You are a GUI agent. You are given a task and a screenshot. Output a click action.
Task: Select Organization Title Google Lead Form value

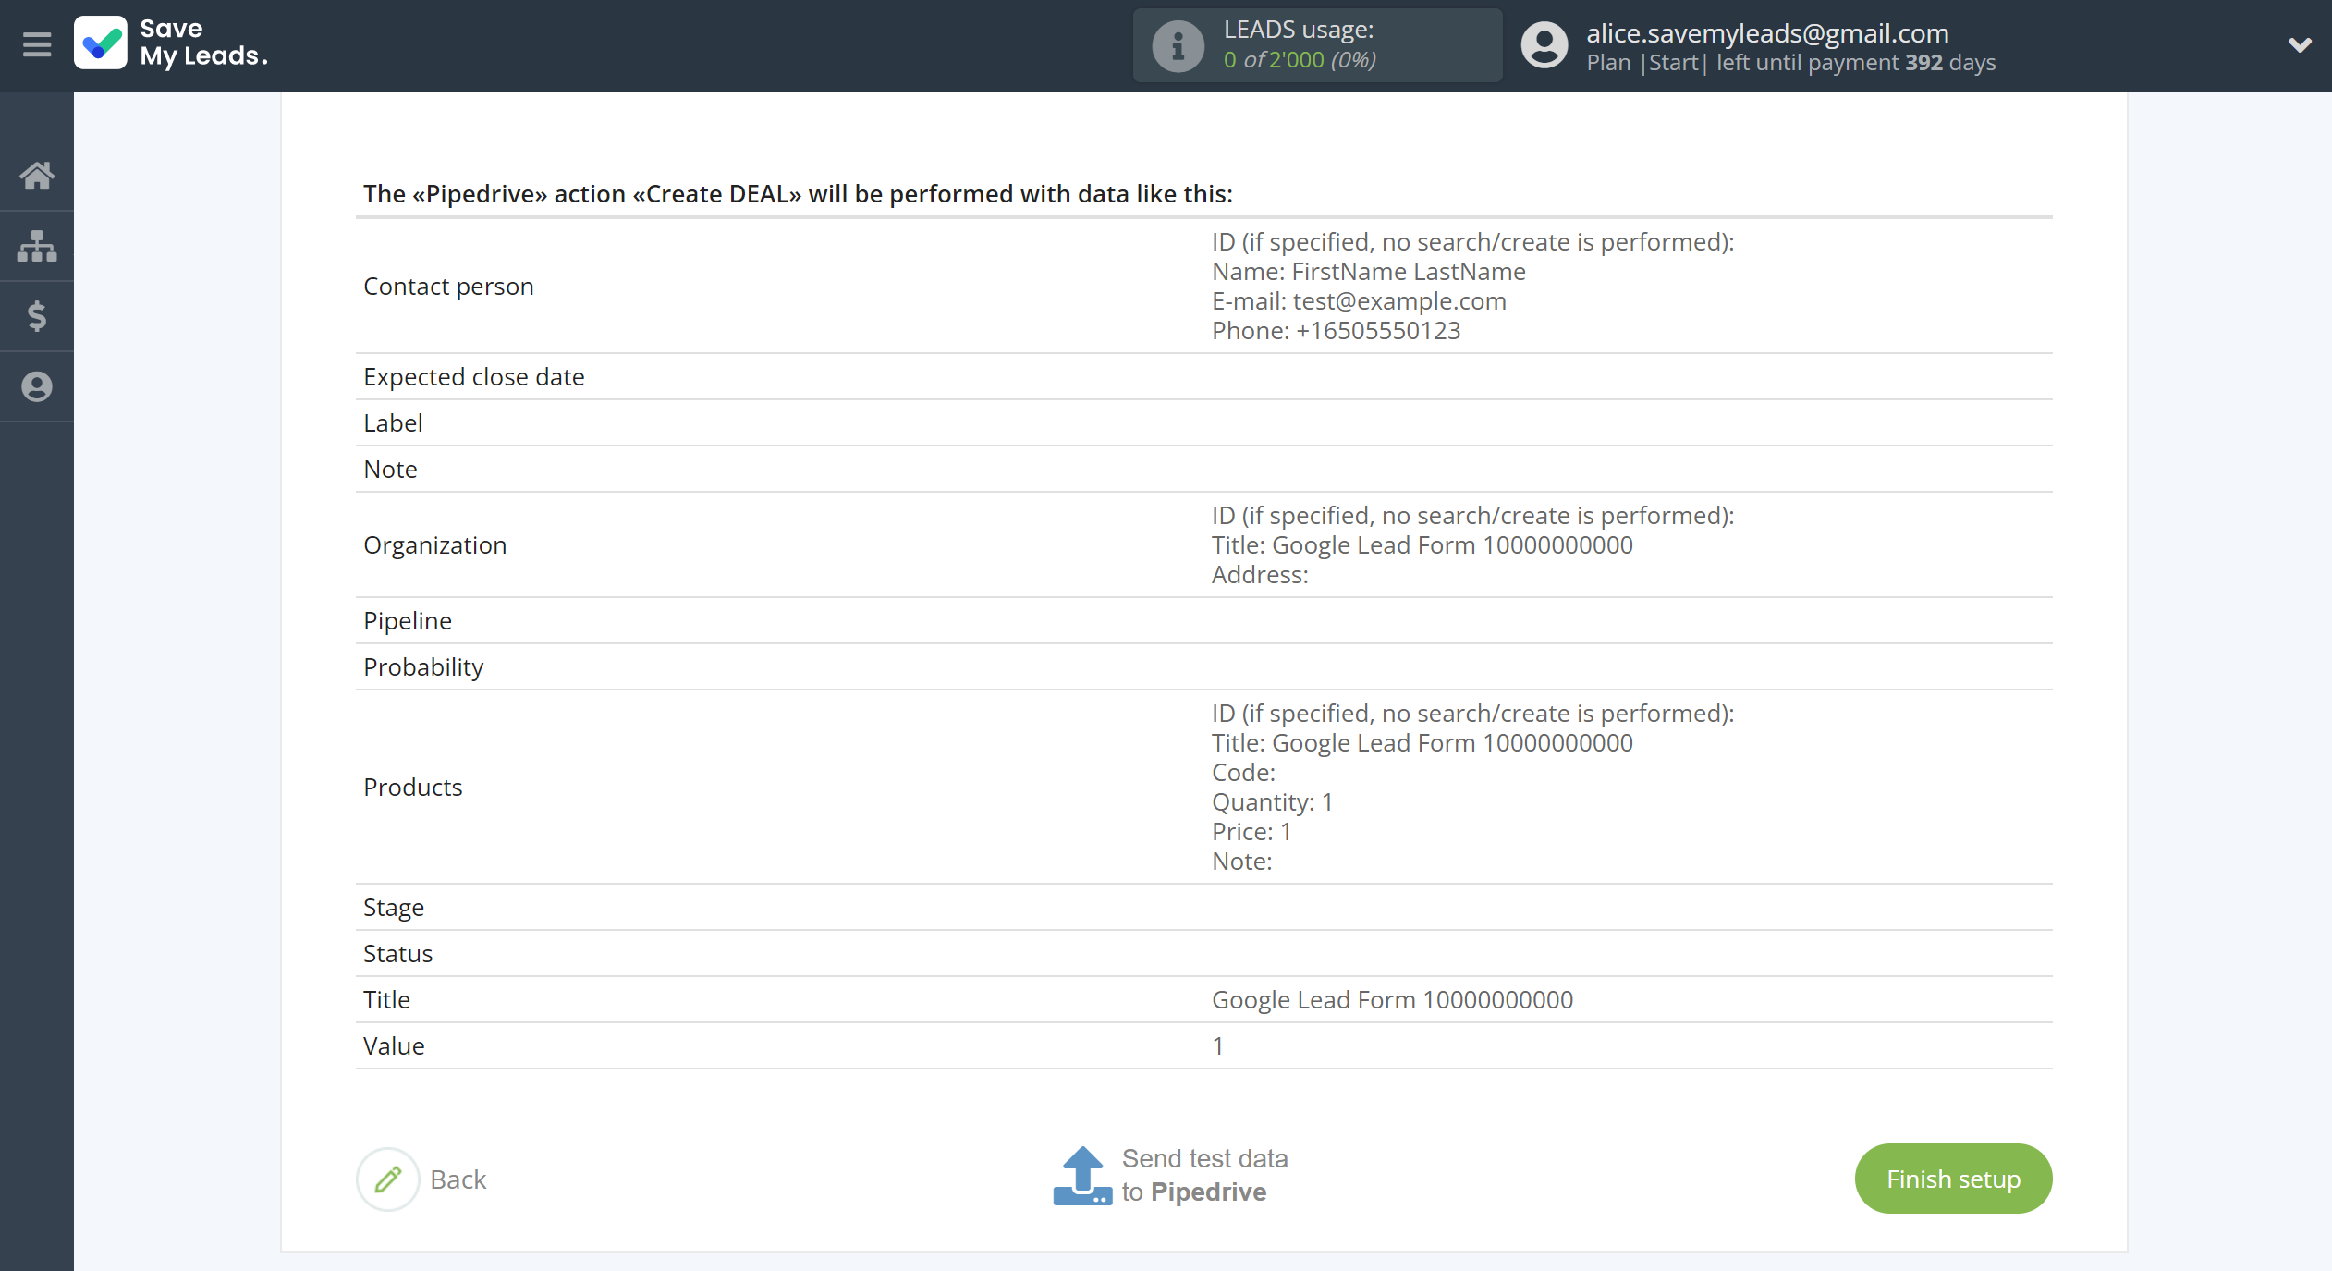[x=1422, y=544]
